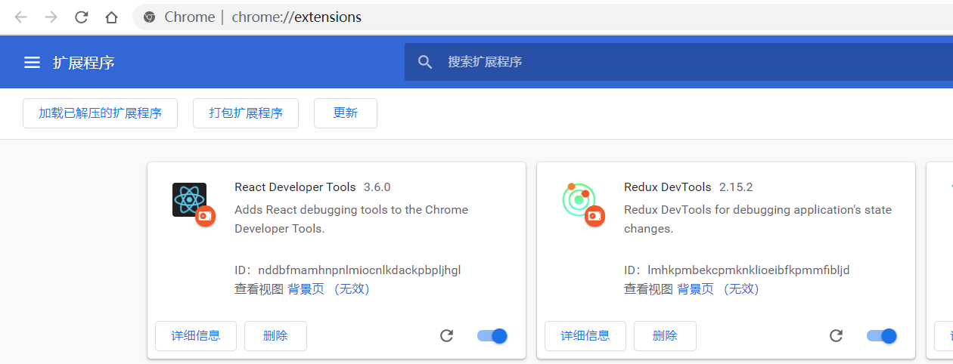Open 详细信息 for React Developer Tools
The width and height of the screenshot is (953, 364).
(x=196, y=336)
